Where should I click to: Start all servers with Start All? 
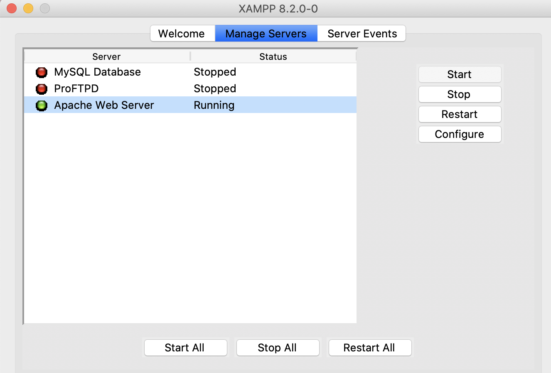tap(185, 348)
